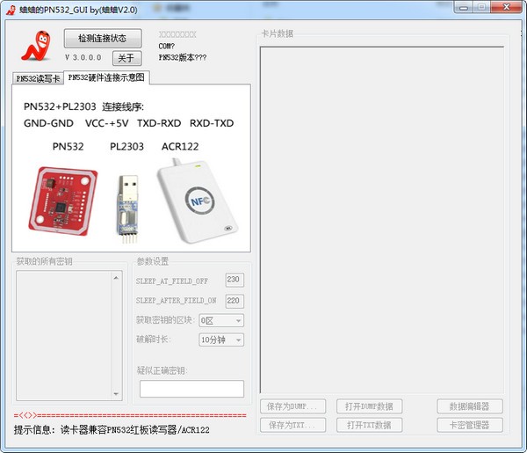Click the PN532+PL2303 连接线序 heading
Viewport: 527px width, 453px height.
83,106
